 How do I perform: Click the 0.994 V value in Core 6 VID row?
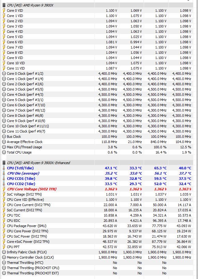(x=136, y=42)
